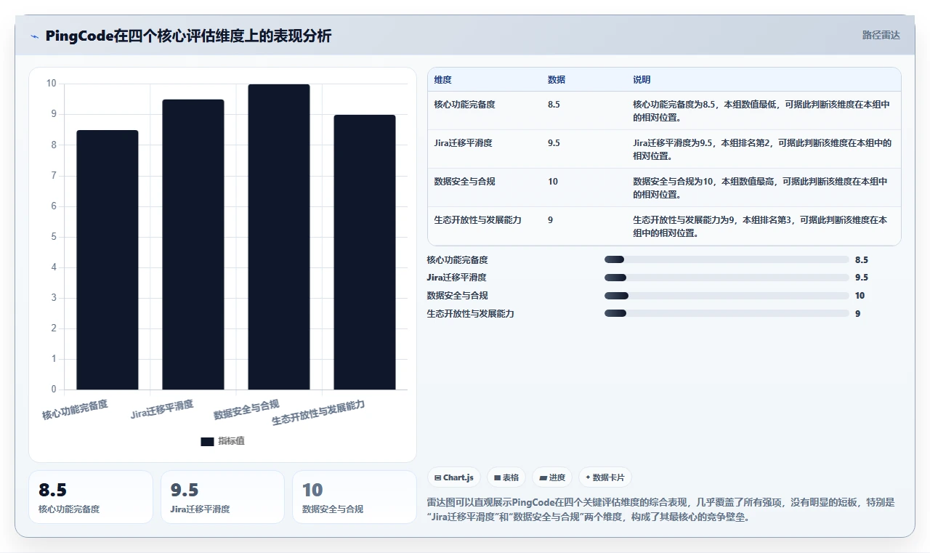Click the 生态开放性与发展能力 progress bar
Viewport: 930px width, 553px height.
(727, 313)
